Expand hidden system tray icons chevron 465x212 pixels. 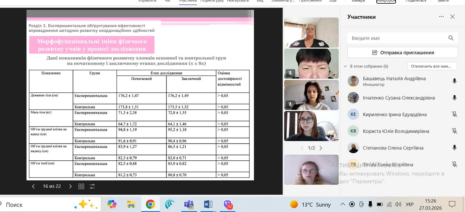tap(343, 204)
